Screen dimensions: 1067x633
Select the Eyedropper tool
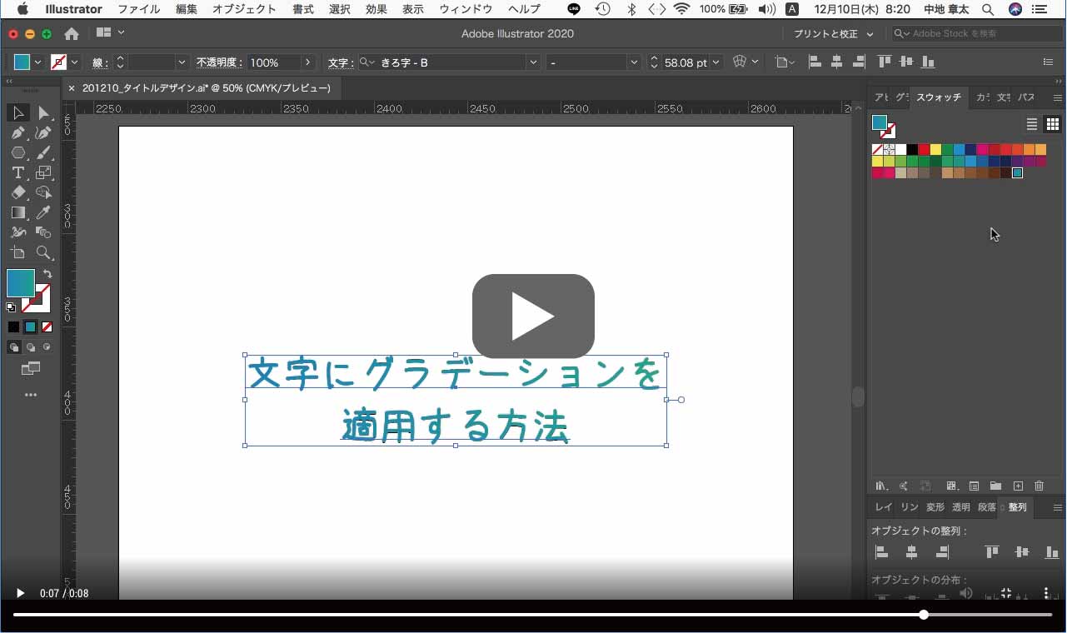point(43,212)
